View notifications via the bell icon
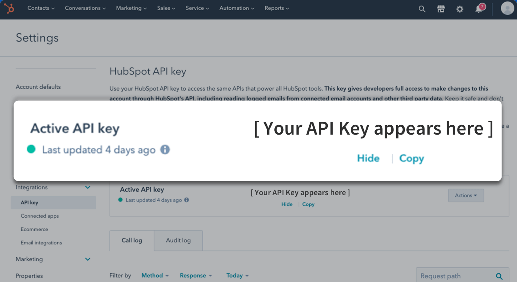Screen dimensions: 517x282 click(479, 9)
